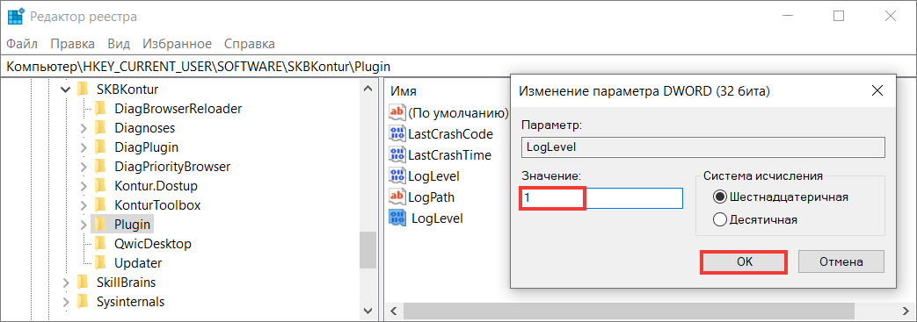This screenshot has height=322, width=917.
Task: Select the Sysinternals key label
Action: pyautogui.click(x=130, y=302)
